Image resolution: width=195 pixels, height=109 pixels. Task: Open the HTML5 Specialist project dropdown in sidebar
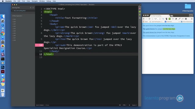coord(17,16)
